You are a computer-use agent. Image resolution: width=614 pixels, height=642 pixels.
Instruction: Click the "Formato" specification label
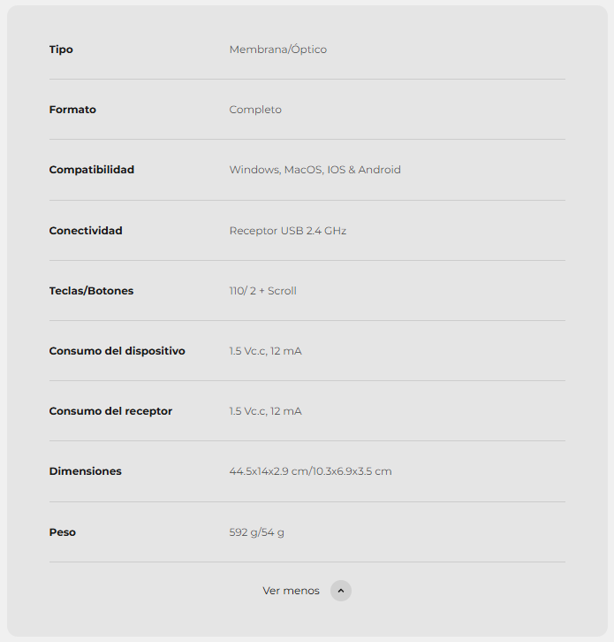tap(72, 110)
